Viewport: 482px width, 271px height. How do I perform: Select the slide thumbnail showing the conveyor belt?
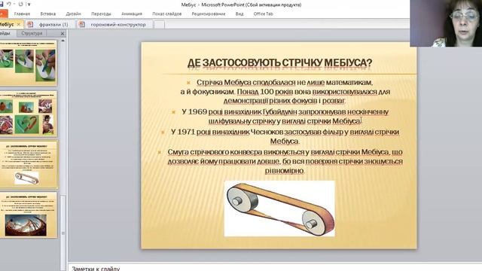[x=29, y=164]
